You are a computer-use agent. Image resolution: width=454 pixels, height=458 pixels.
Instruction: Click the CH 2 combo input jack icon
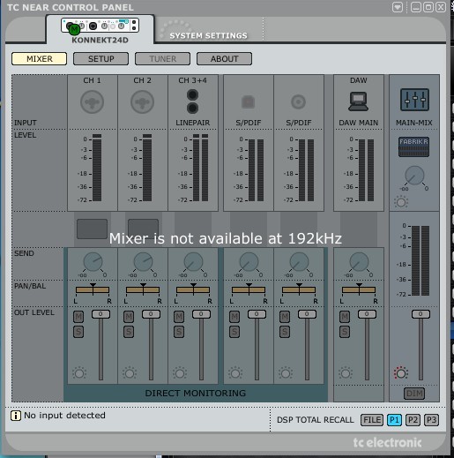[142, 102]
